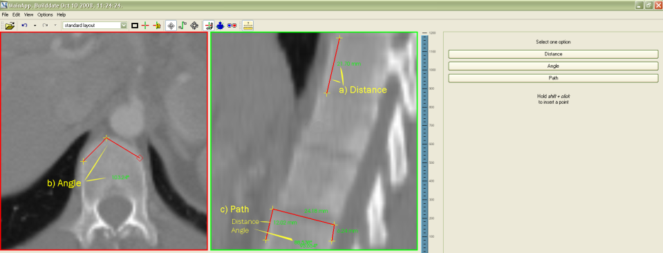Click the blue vertical slice scale bar
663x253 pixels.
click(424, 142)
